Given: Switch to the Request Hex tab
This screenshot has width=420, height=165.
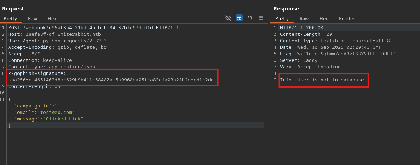Looking at the screenshot, I should 52,18.
